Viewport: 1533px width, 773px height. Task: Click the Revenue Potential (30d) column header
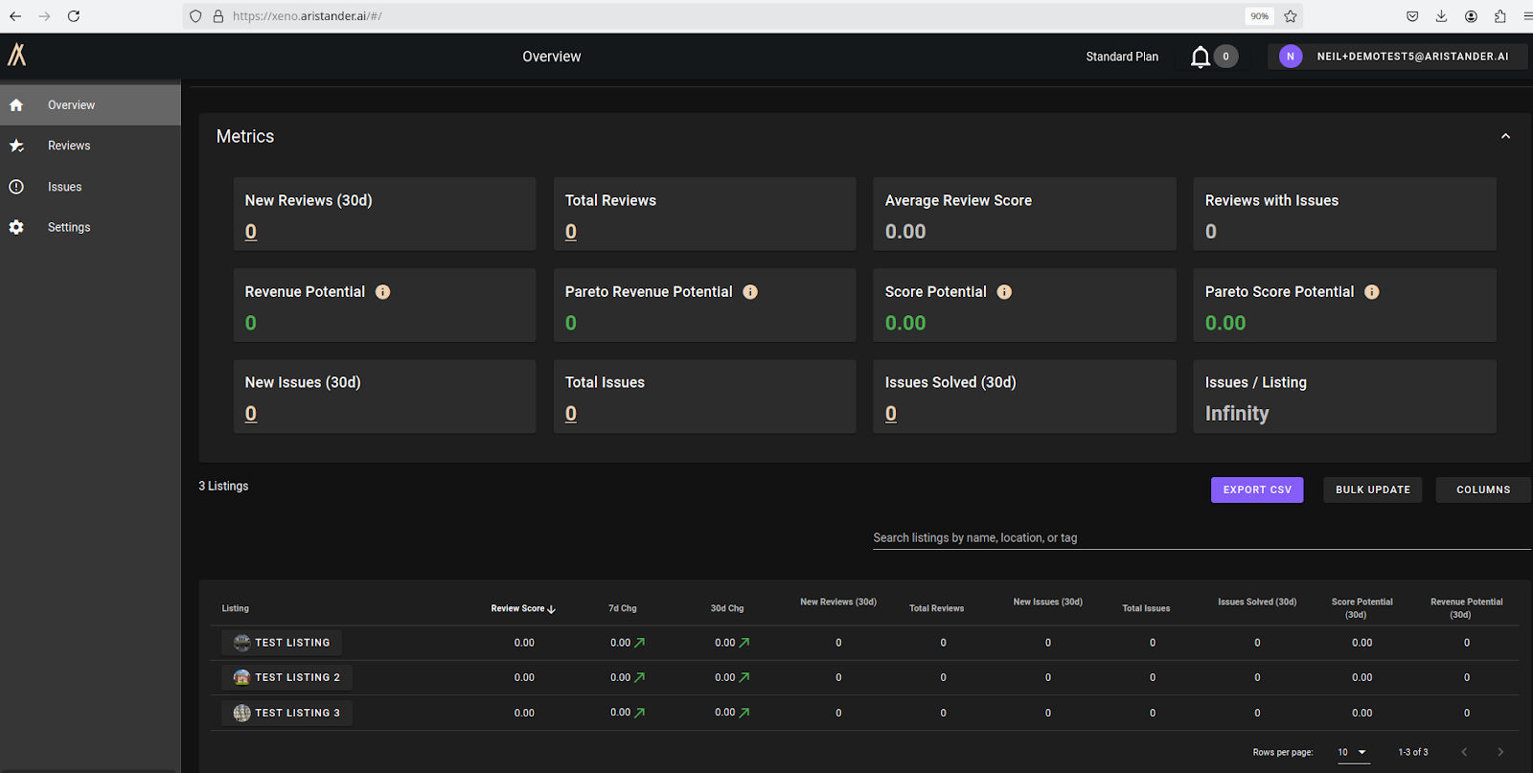(x=1467, y=608)
